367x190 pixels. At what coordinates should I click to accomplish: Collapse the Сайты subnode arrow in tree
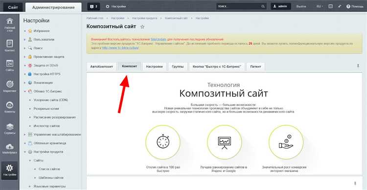tap(30, 160)
